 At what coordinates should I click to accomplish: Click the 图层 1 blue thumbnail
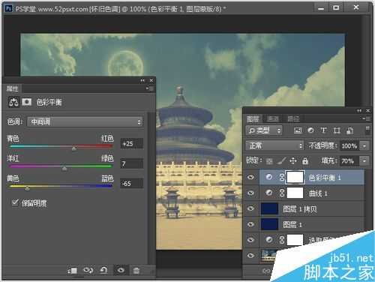(x=269, y=224)
